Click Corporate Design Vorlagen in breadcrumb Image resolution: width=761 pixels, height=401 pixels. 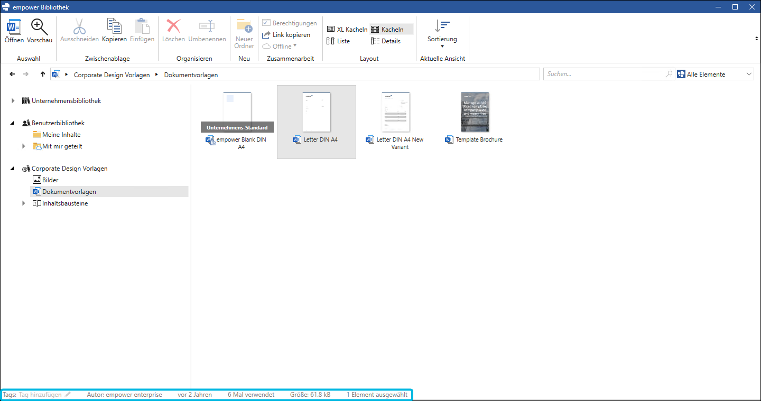(x=112, y=75)
